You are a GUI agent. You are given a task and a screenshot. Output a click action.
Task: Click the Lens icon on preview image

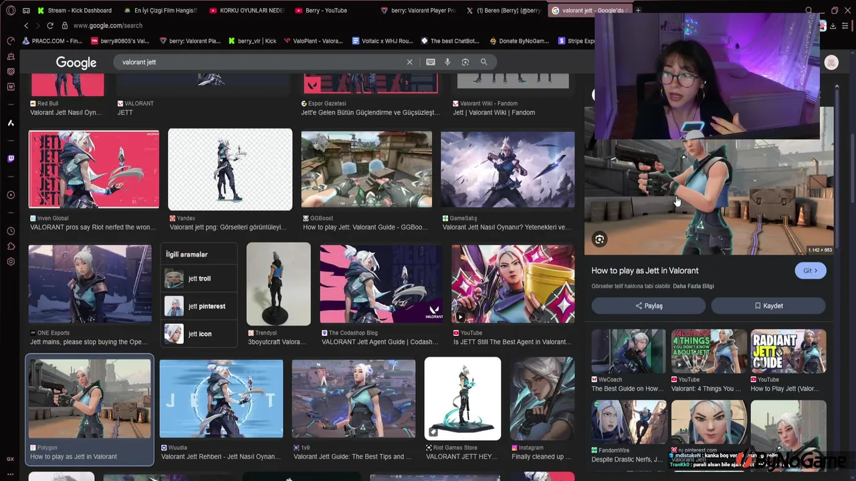point(600,239)
